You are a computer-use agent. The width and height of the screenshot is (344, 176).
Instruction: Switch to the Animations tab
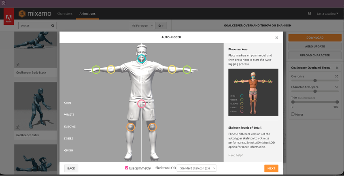87,14
